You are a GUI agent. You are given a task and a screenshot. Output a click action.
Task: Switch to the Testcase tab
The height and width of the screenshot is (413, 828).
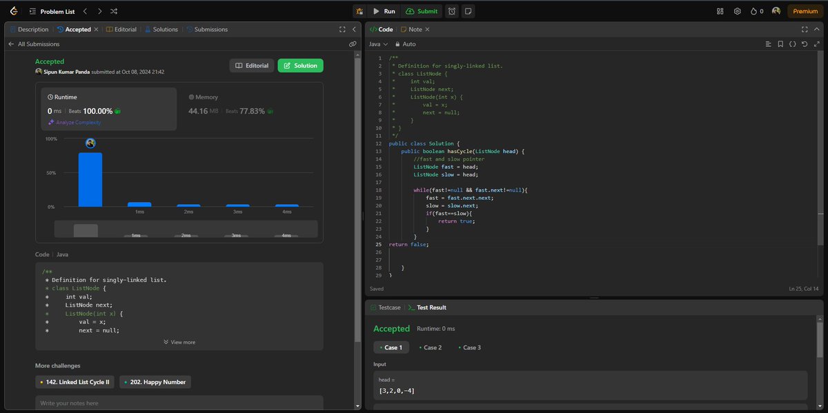[x=386, y=308]
